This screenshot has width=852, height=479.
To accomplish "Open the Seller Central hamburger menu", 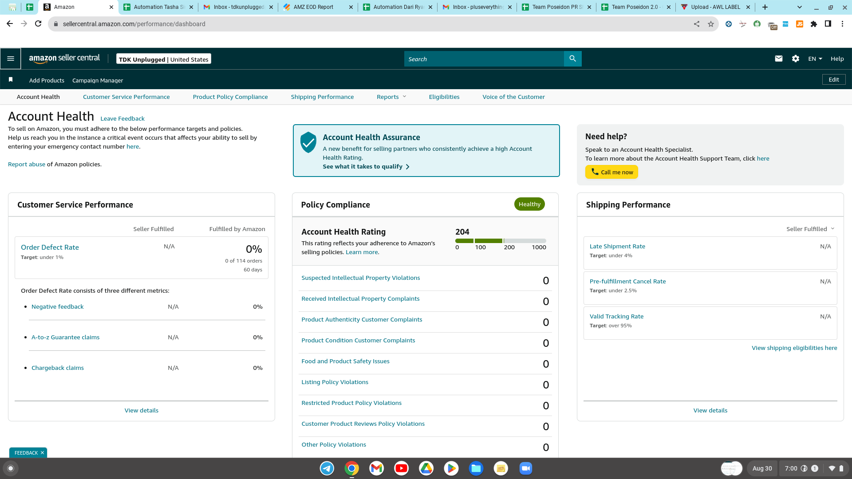I will pos(11,59).
